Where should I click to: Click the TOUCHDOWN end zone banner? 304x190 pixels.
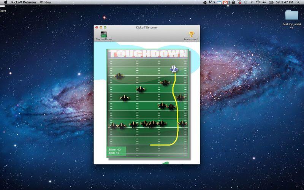click(148, 54)
